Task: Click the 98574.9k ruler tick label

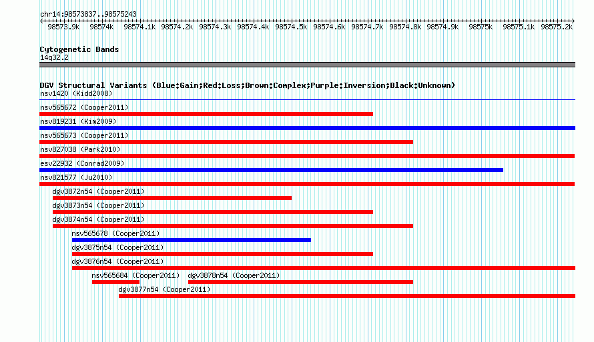Action: click(442, 27)
